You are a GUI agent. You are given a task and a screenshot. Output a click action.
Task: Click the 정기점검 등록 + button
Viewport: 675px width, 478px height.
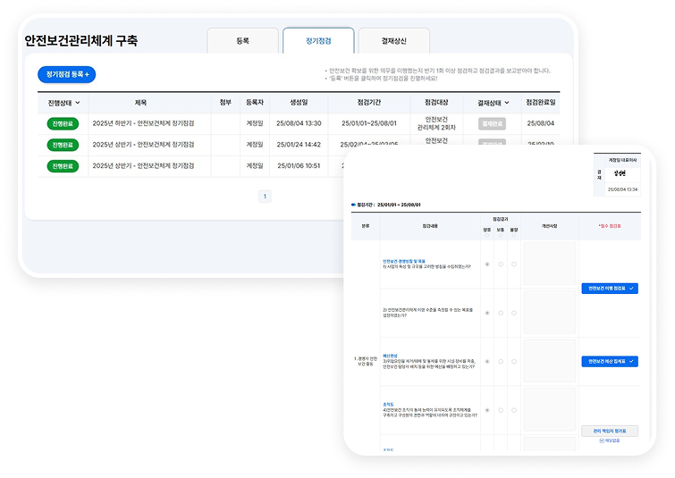(x=67, y=74)
